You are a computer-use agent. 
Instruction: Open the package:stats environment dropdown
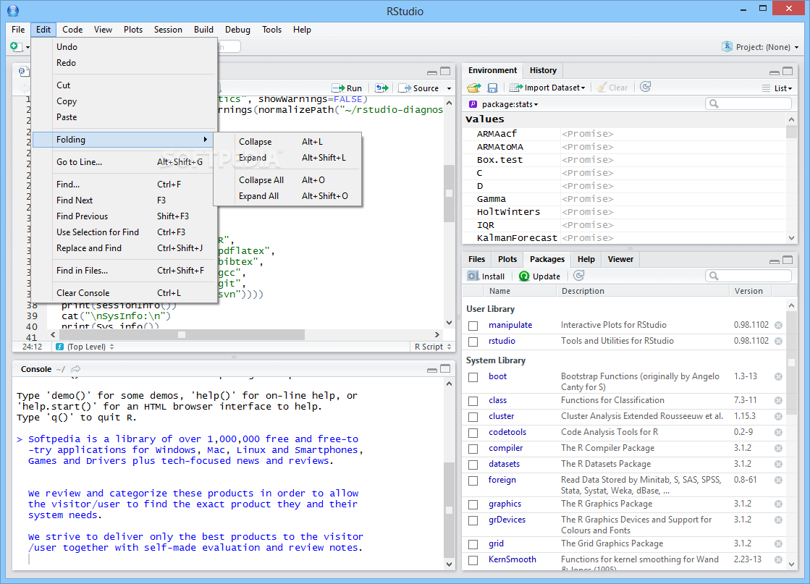504,104
